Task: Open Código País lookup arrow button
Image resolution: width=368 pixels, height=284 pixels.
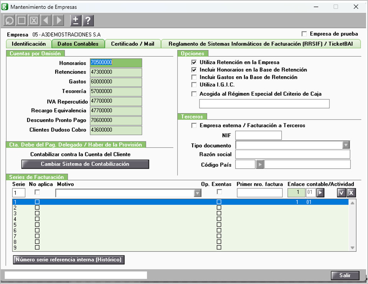Action: pos(260,164)
